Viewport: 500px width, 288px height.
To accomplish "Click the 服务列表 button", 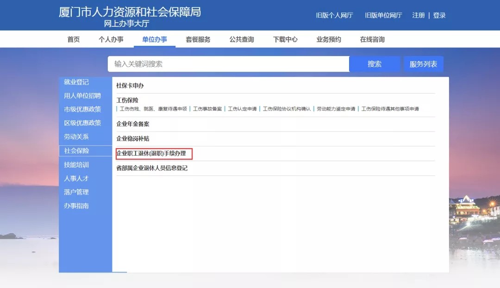I will tap(424, 64).
